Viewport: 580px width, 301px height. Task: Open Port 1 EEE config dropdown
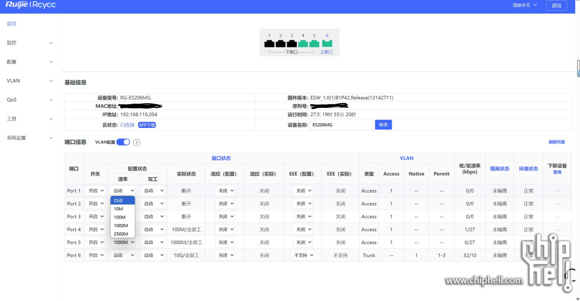point(303,190)
